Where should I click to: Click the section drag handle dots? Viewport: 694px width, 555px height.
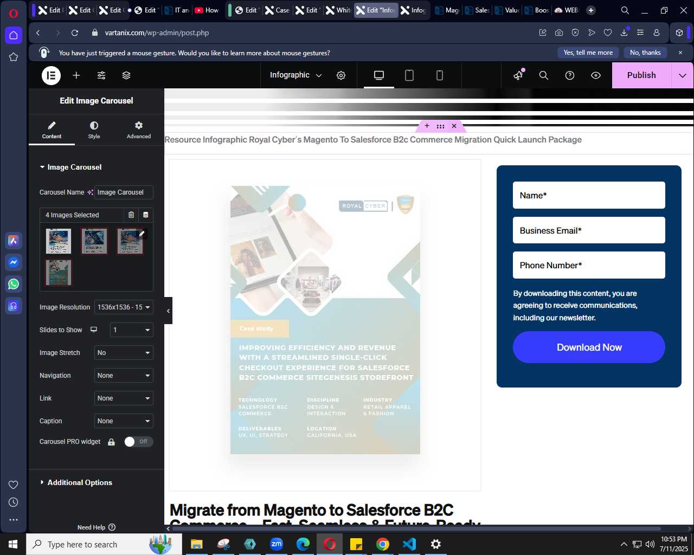[x=440, y=126]
